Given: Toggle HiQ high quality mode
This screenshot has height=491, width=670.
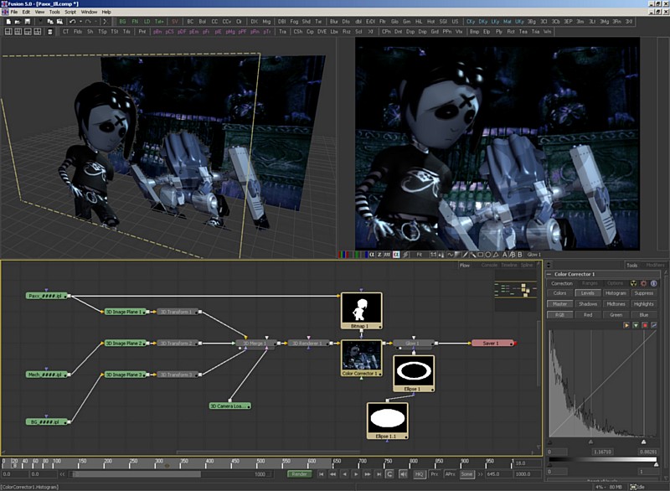Looking at the screenshot, I should tap(420, 474).
